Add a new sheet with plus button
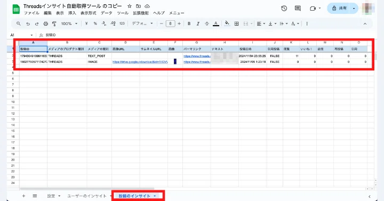 (24, 196)
